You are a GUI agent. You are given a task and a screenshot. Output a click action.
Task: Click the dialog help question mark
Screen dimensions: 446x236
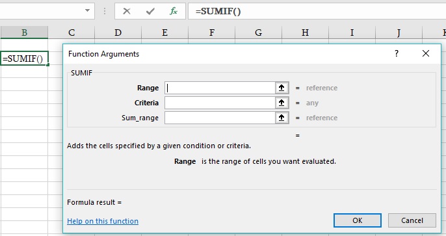pos(397,53)
